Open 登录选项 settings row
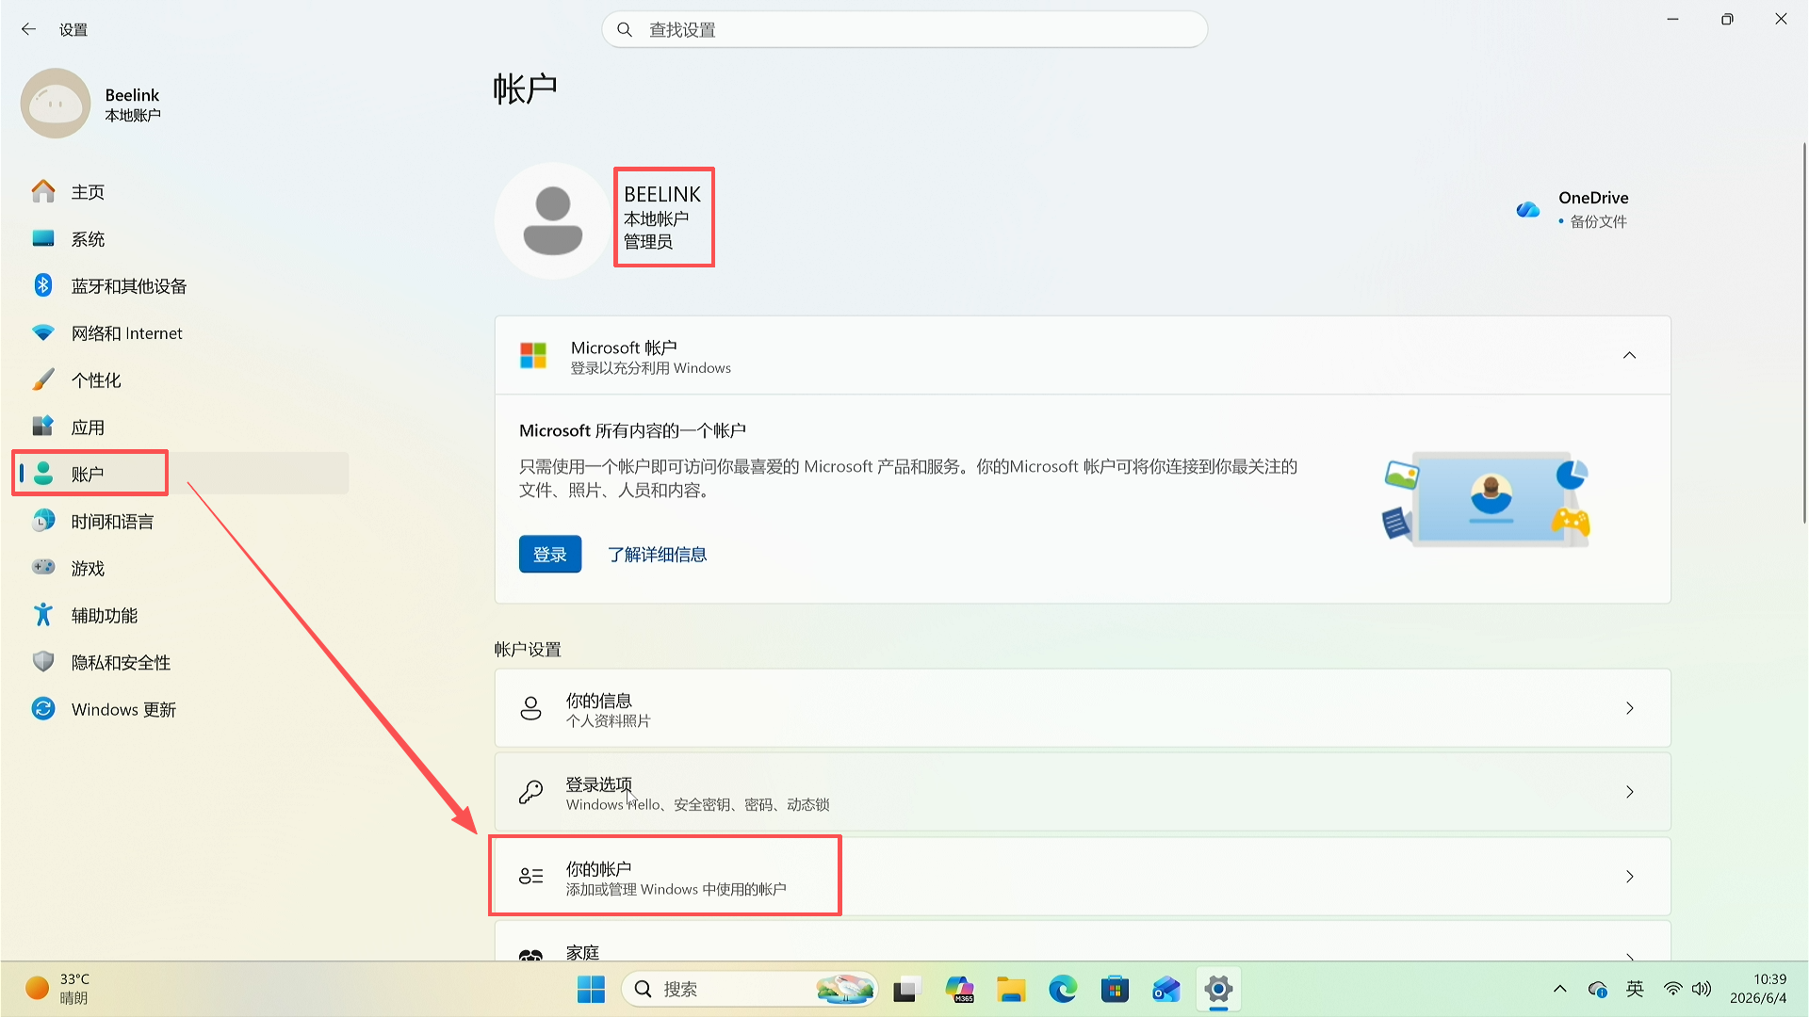Image resolution: width=1809 pixels, height=1017 pixels. (x=1083, y=792)
